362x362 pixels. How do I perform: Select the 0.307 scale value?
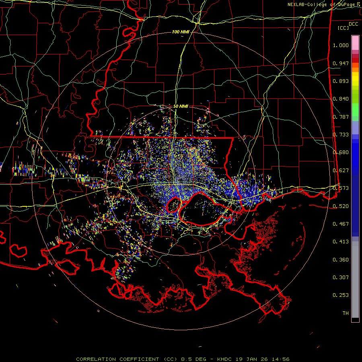coord(341,278)
